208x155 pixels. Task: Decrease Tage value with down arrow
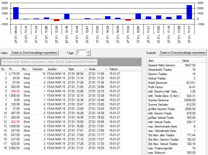click(89, 54)
